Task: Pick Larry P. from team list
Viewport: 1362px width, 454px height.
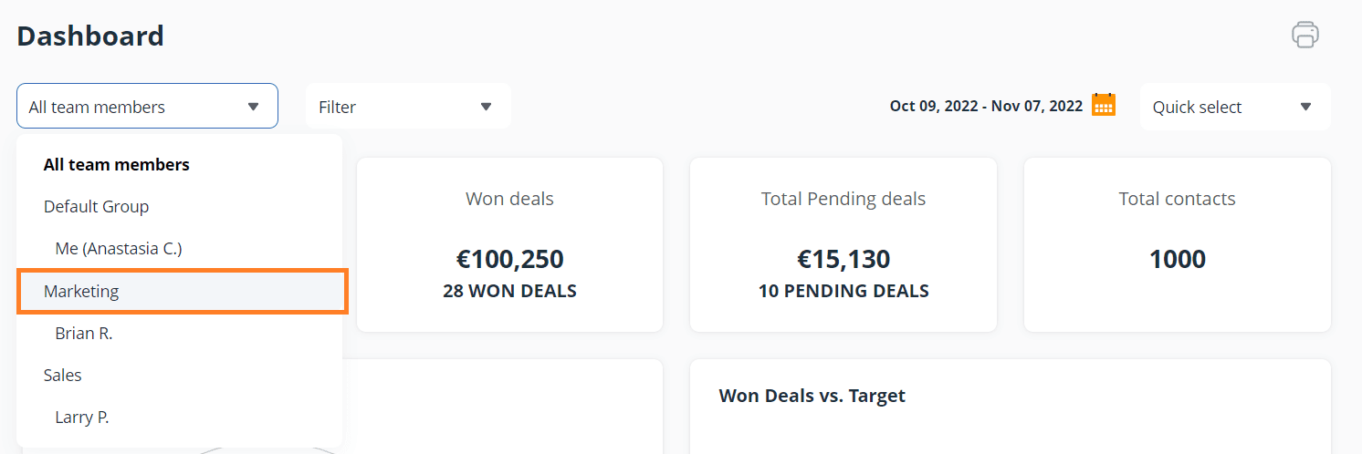Action: [82, 418]
